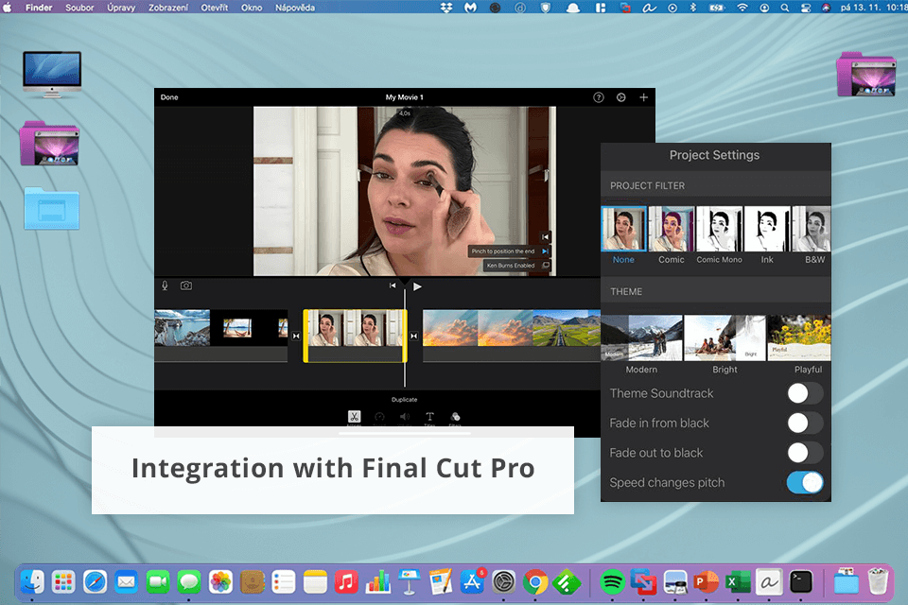Open the blue folder on the desktop
This screenshot has height=605, width=908.
tap(51, 208)
